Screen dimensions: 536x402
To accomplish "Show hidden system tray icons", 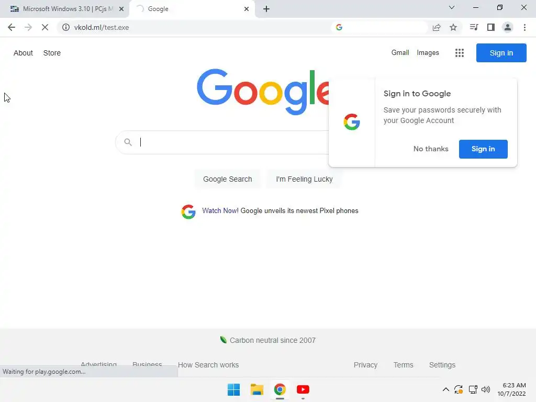I will tap(446, 389).
